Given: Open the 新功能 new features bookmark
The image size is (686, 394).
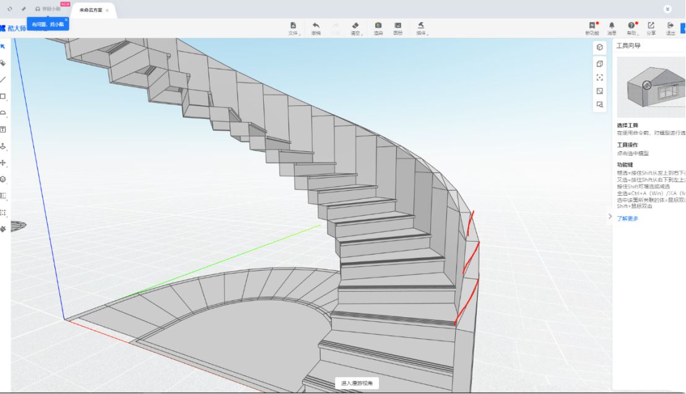Looking at the screenshot, I should coord(592,28).
